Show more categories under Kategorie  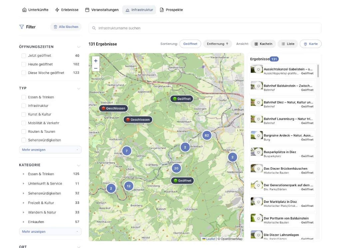point(50,231)
